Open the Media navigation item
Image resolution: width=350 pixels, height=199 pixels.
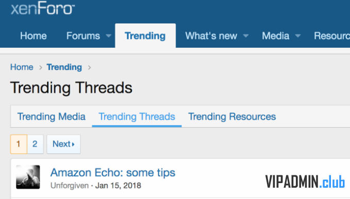click(x=276, y=36)
